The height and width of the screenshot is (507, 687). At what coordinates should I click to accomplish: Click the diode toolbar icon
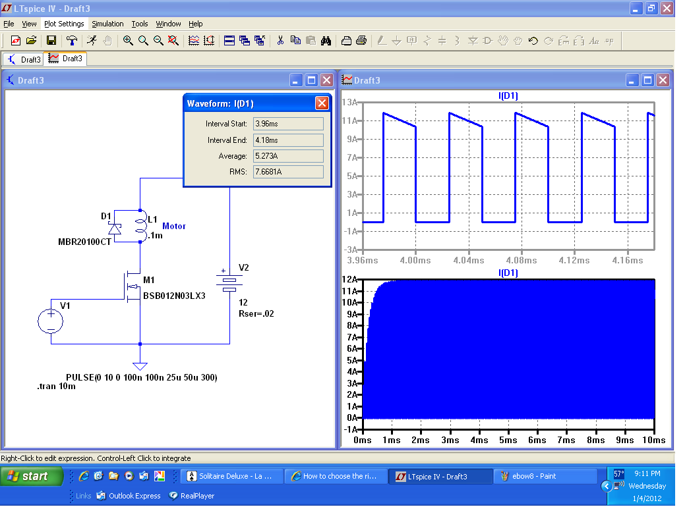473,41
